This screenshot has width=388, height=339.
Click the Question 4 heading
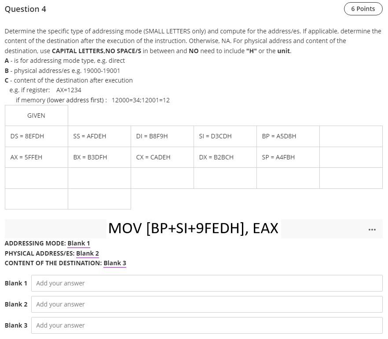25,9
